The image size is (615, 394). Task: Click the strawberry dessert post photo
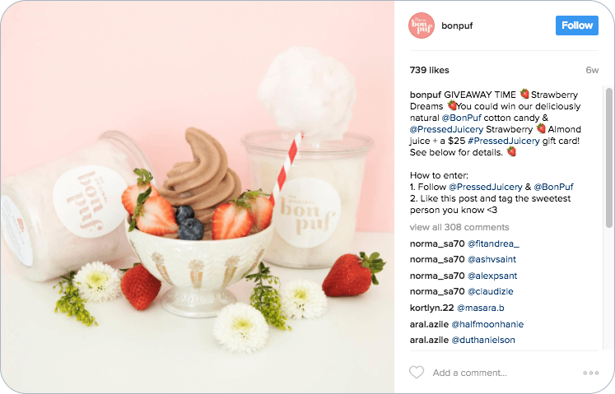coord(198,197)
